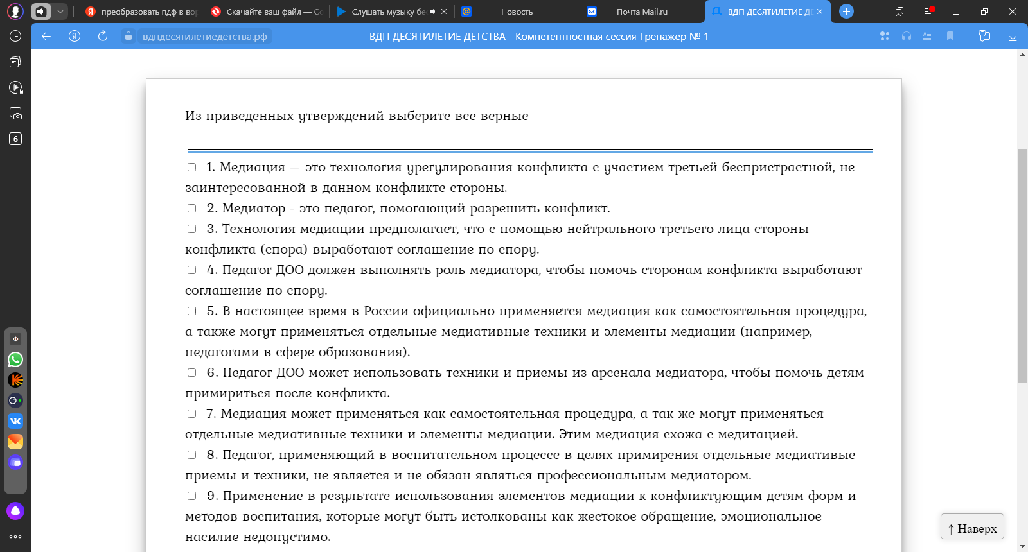Click the text 'примириться после конфликта.'
Screen dimensions: 1028x552
(287, 393)
